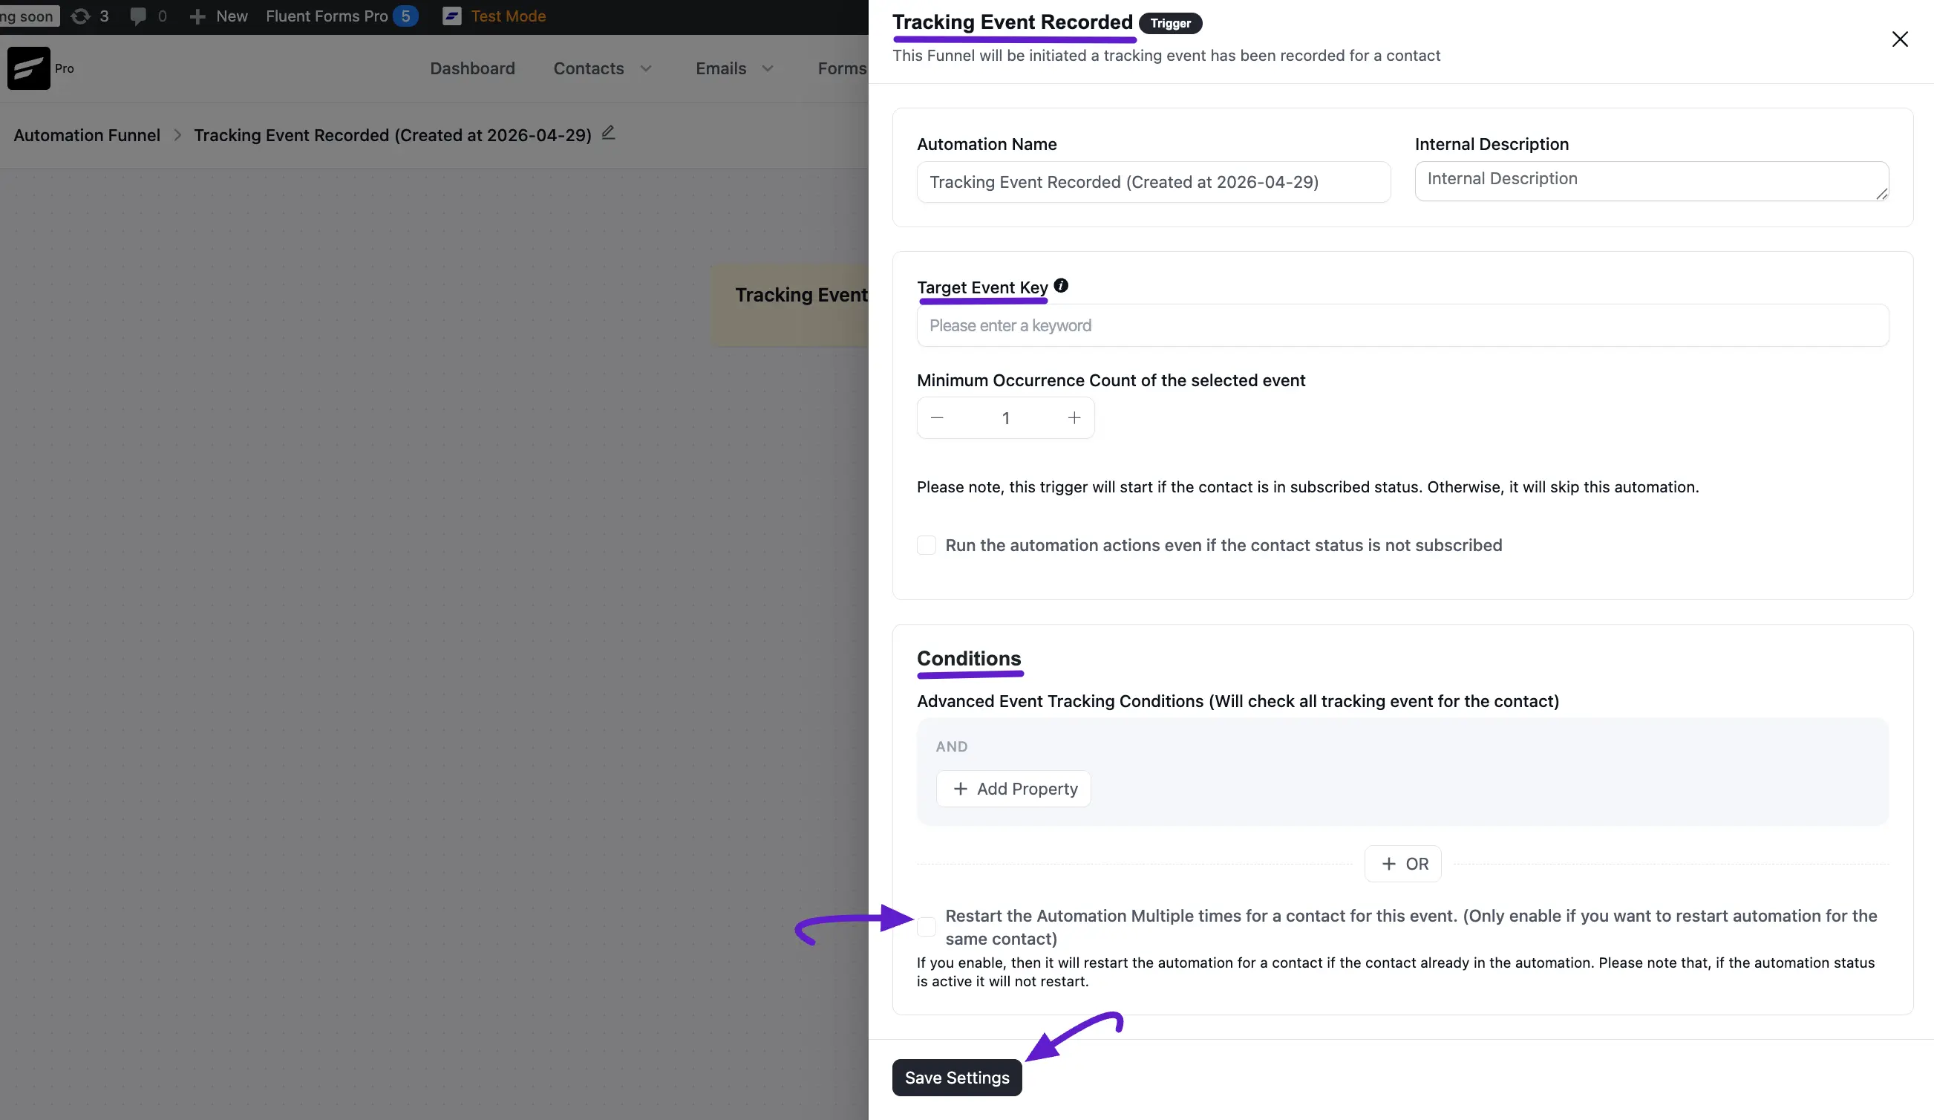Open the Forms navigation item

coord(842,68)
